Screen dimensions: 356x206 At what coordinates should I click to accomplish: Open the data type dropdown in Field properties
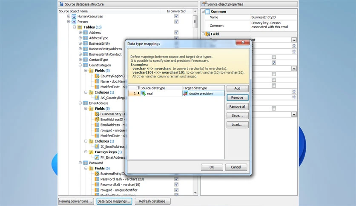coord(294,40)
